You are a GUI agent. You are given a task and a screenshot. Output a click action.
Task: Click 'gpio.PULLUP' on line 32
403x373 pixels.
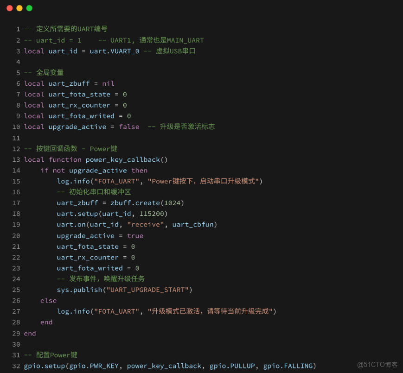(232, 366)
